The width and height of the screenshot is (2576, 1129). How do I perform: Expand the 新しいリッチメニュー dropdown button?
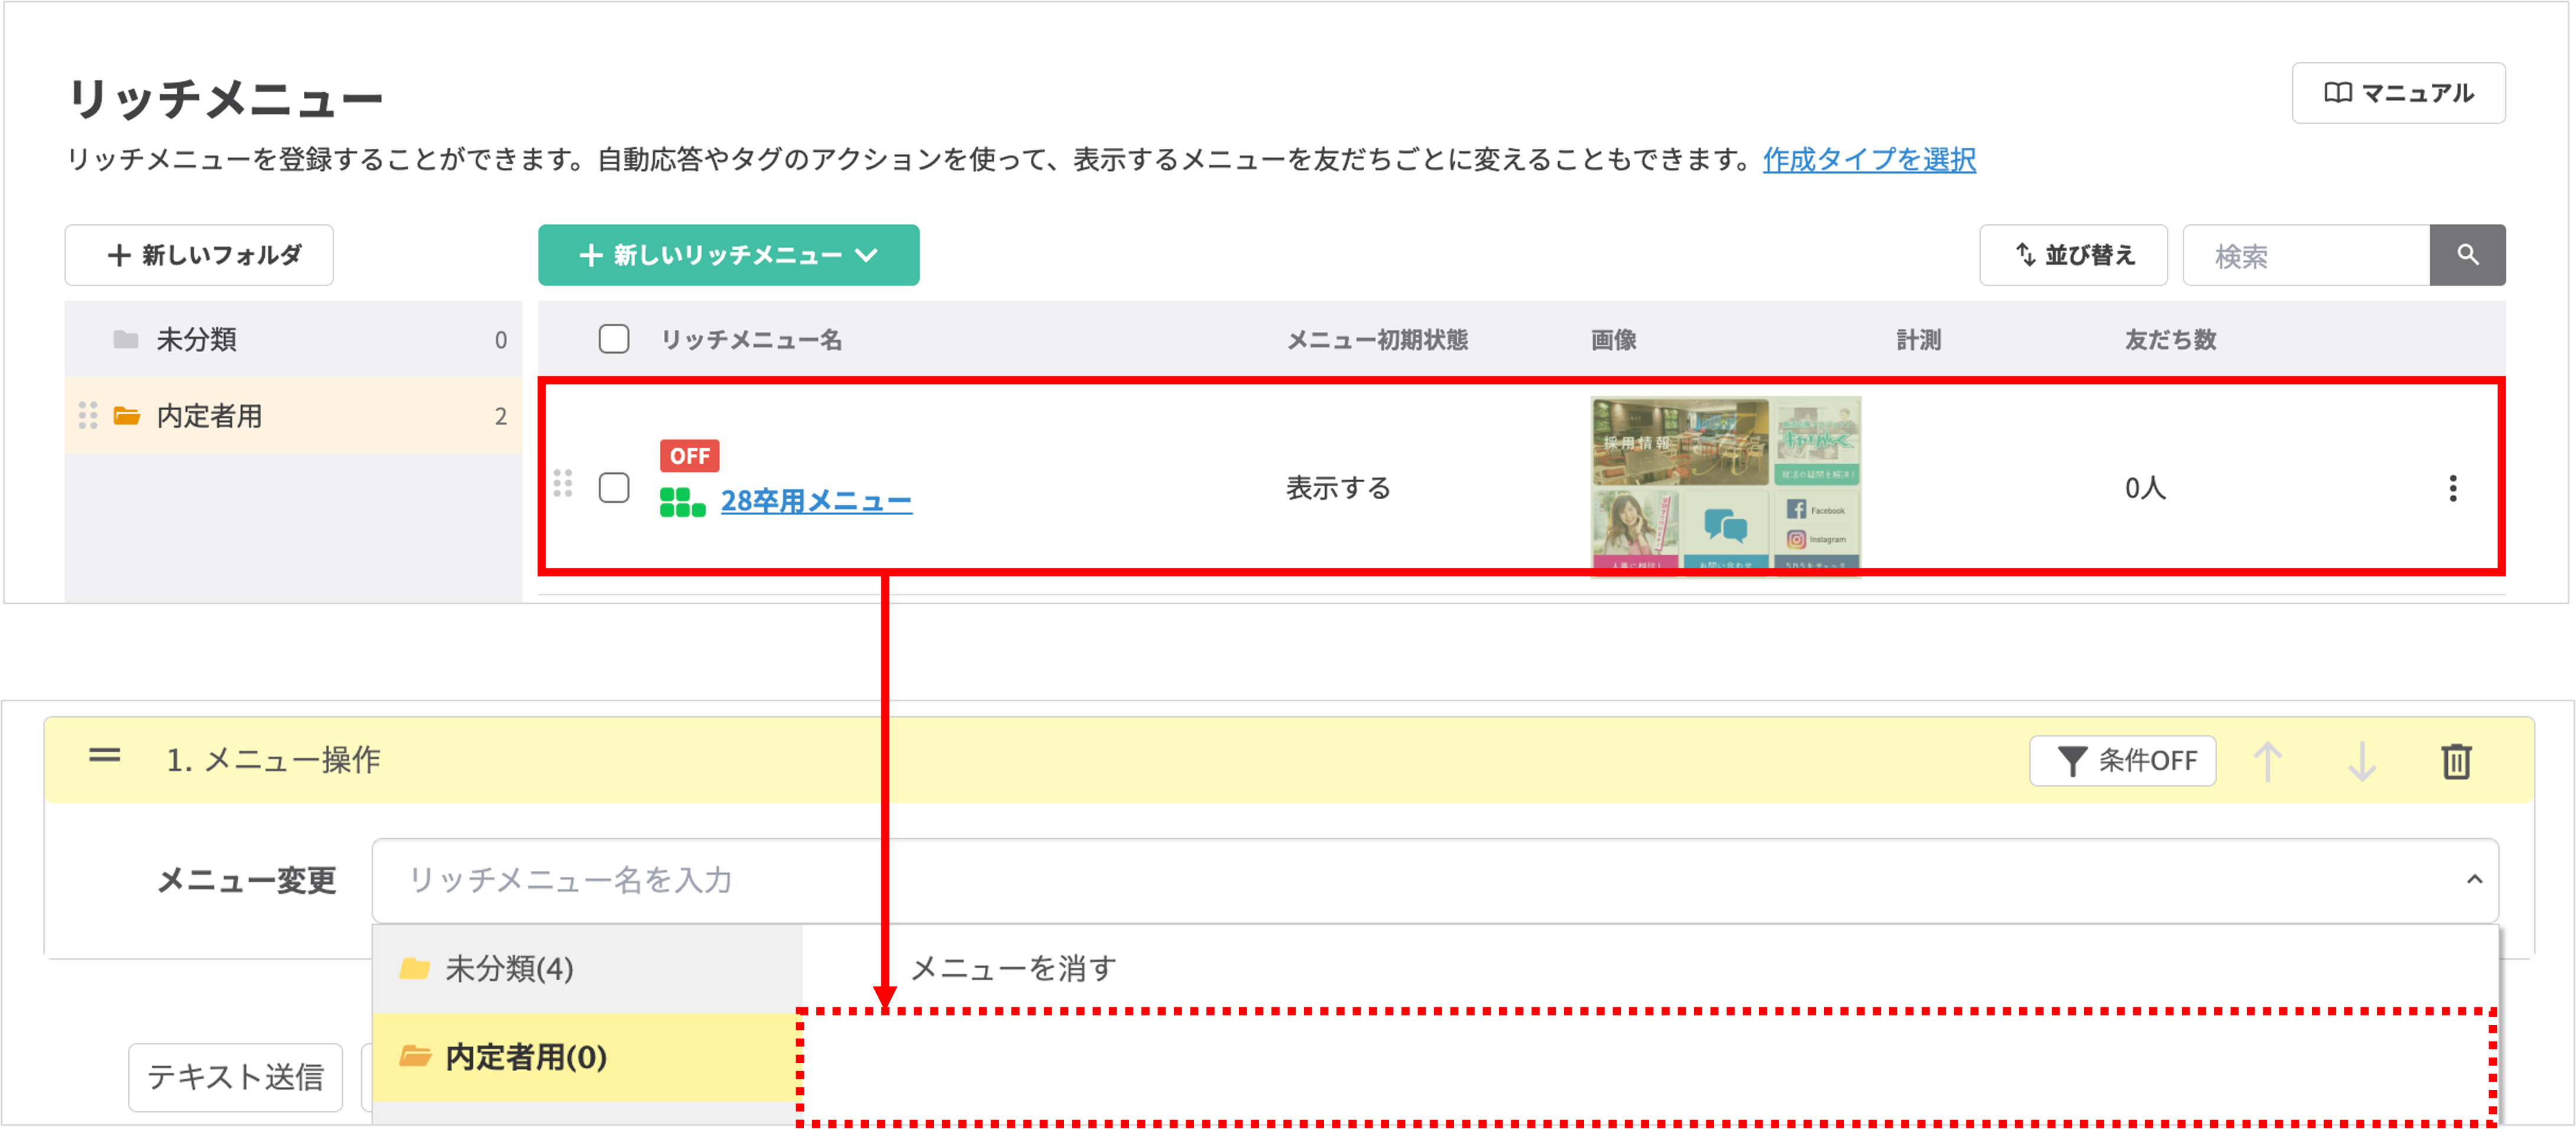pos(728,256)
